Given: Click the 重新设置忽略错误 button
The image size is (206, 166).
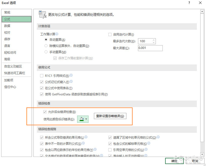Looking at the screenshot, I should (110, 116).
